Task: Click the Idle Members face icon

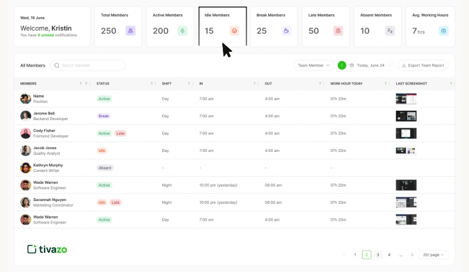Action: [x=234, y=31]
